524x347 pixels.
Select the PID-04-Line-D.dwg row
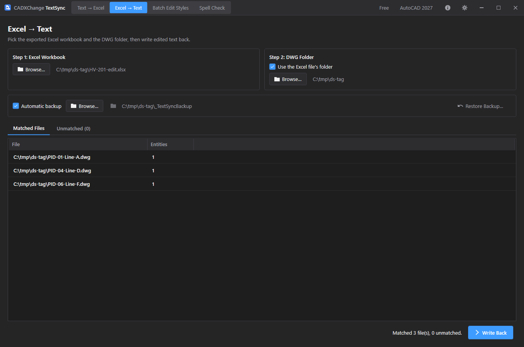(262, 170)
